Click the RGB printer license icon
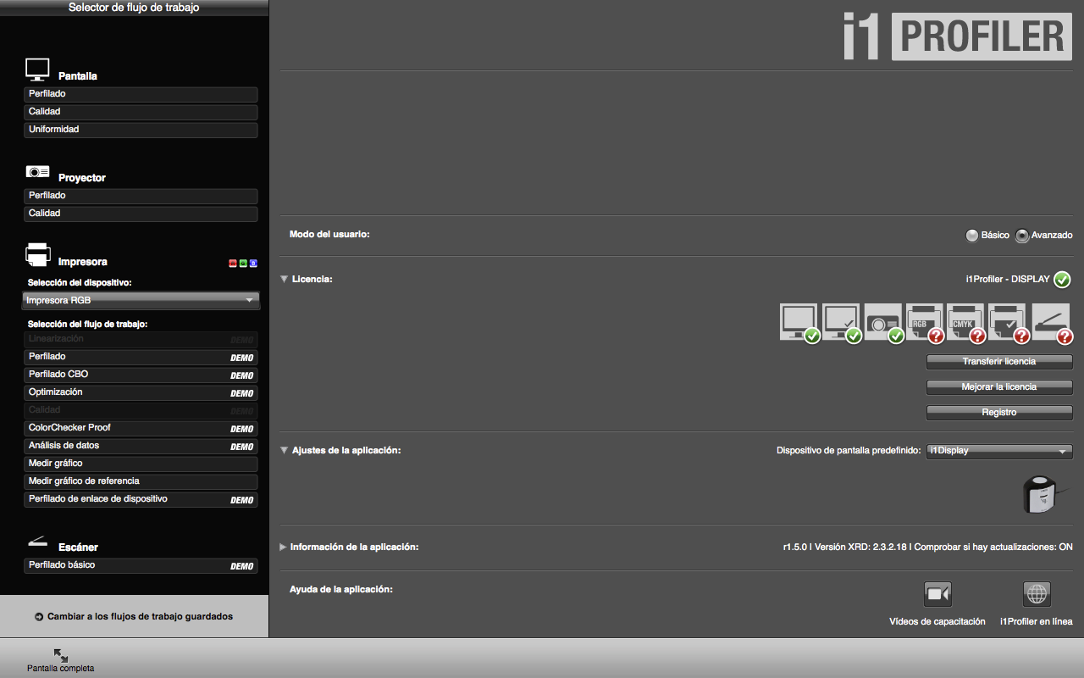 point(925,322)
